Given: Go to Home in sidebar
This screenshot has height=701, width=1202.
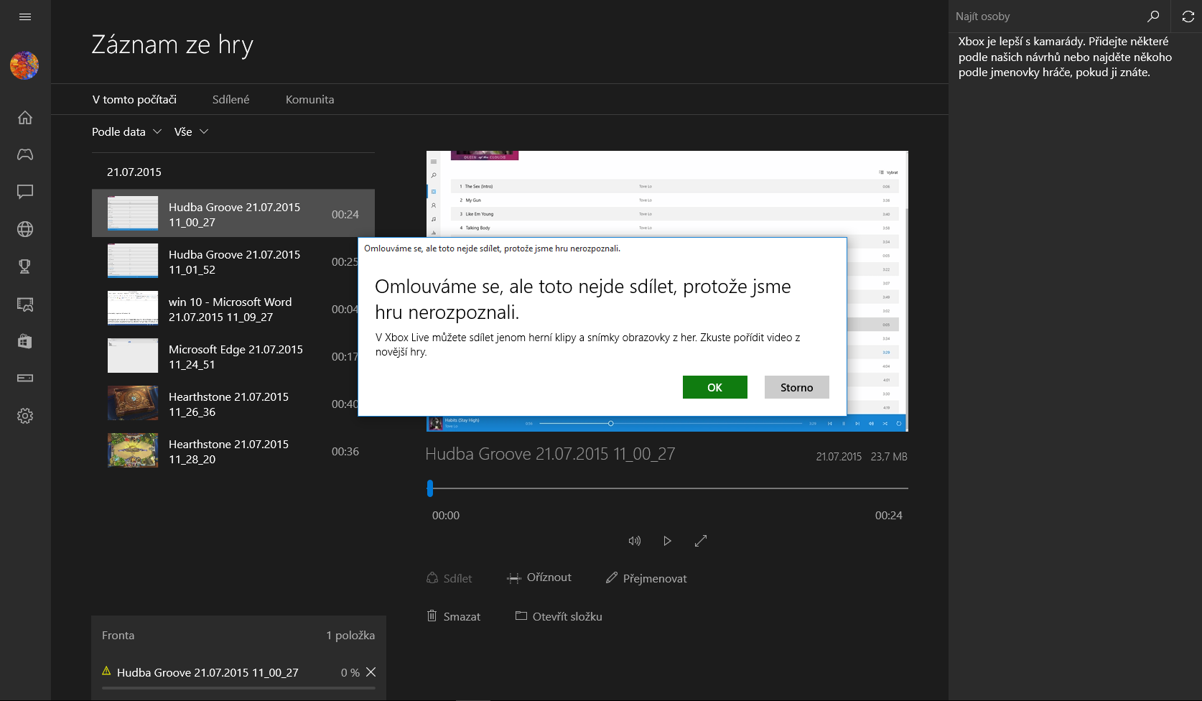Looking at the screenshot, I should [25, 117].
